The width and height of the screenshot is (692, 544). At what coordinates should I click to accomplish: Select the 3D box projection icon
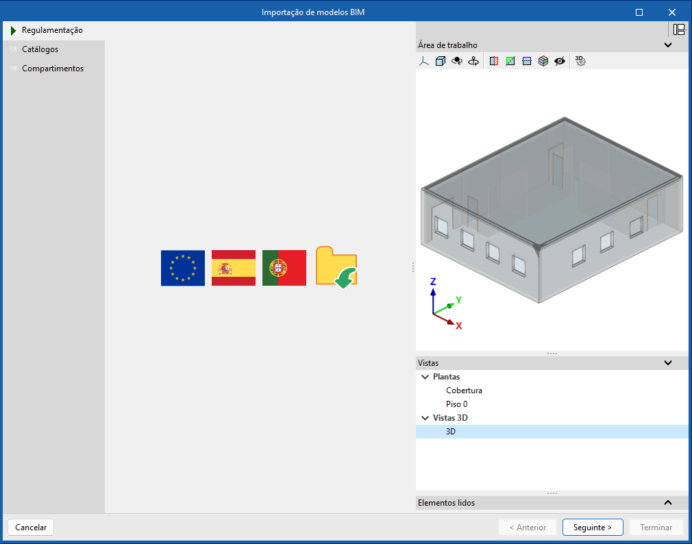[x=440, y=61]
